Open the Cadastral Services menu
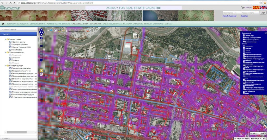This screenshot has height=140, width=267. point(112,24)
